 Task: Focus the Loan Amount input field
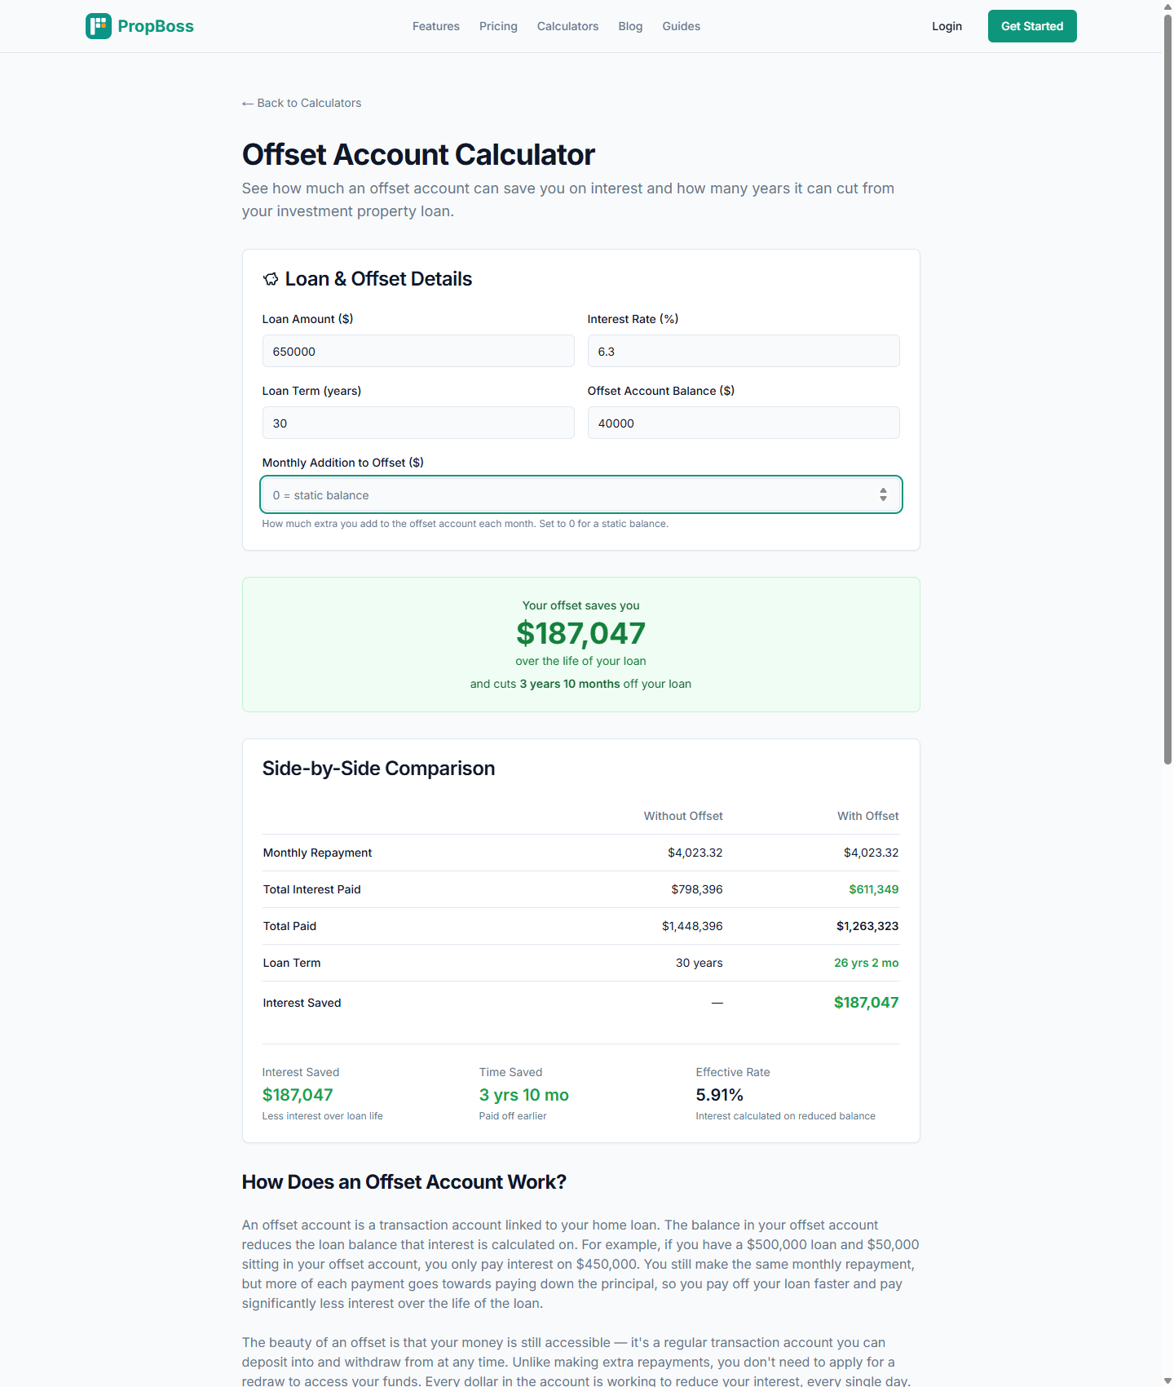pos(418,352)
